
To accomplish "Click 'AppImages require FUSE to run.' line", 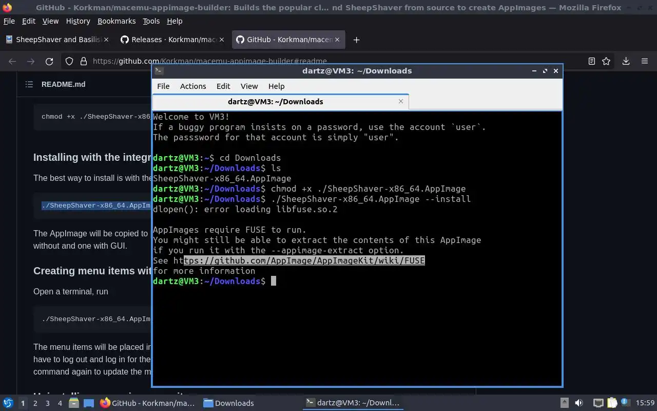I will pyautogui.click(x=229, y=230).
